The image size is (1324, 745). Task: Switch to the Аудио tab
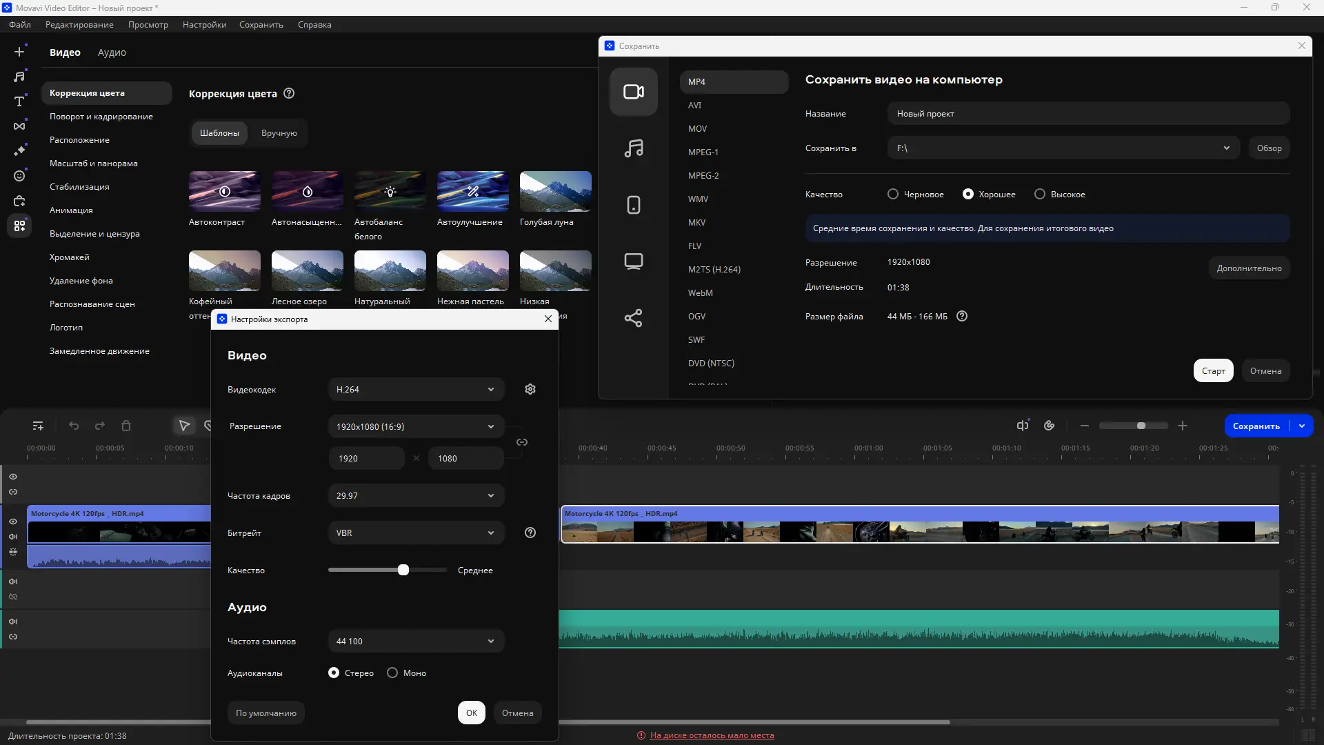click(x=110, y=52)
